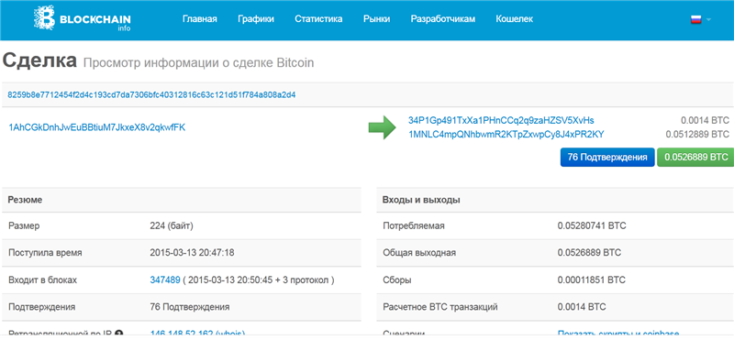Select the Размер 224 (байт) value
The width and height of the screenshot is (734, 340).
[x=172, y=225]
